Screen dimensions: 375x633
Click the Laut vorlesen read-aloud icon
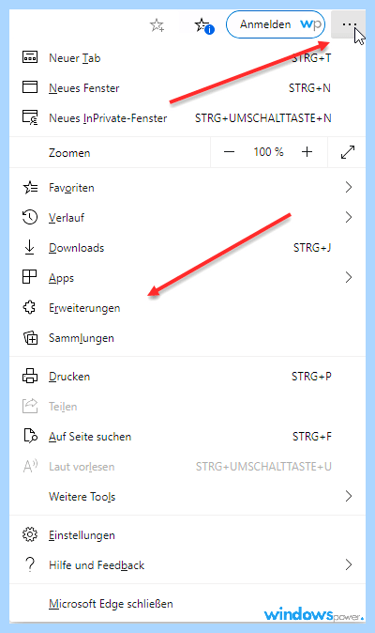coord(30,466)
